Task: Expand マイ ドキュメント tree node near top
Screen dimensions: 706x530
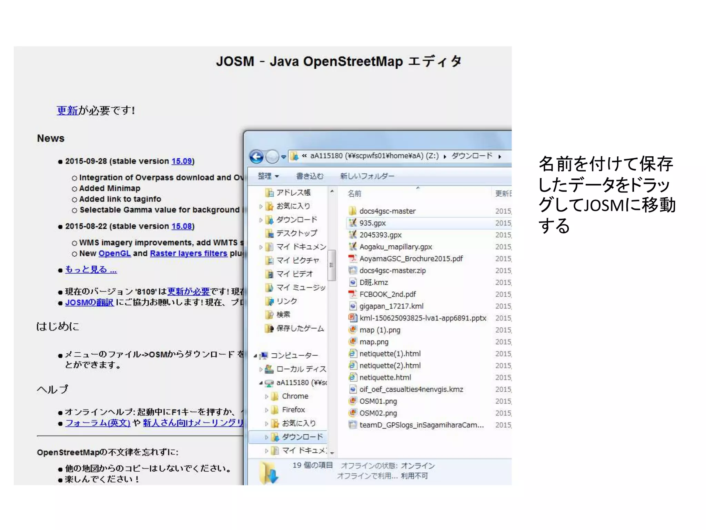Action: [261, 247]
